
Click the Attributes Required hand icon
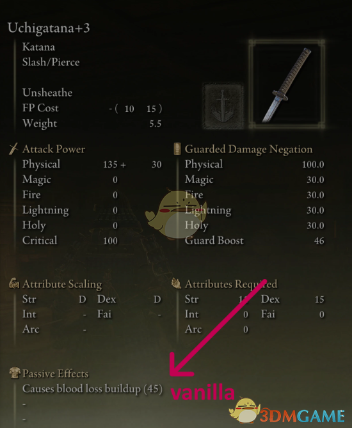(177, 283)
